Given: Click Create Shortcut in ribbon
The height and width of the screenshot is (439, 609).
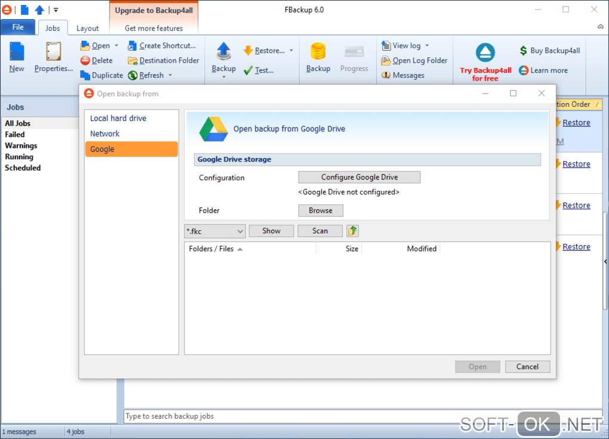Looking at the screenshot, I should click(x=162, y=46).
